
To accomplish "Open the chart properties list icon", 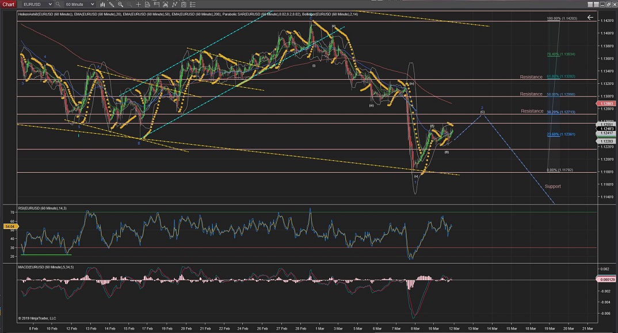I will click(x=193, y=5).
